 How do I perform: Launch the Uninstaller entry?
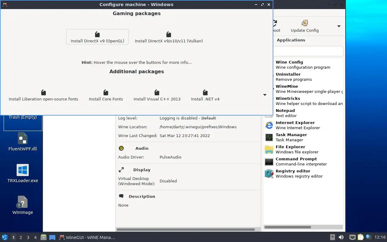304,77
